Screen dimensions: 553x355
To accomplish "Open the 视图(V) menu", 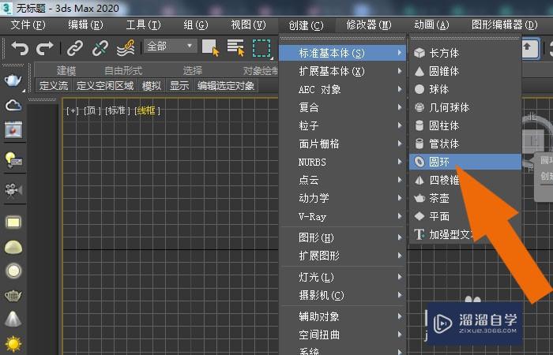I will (248, 25).
